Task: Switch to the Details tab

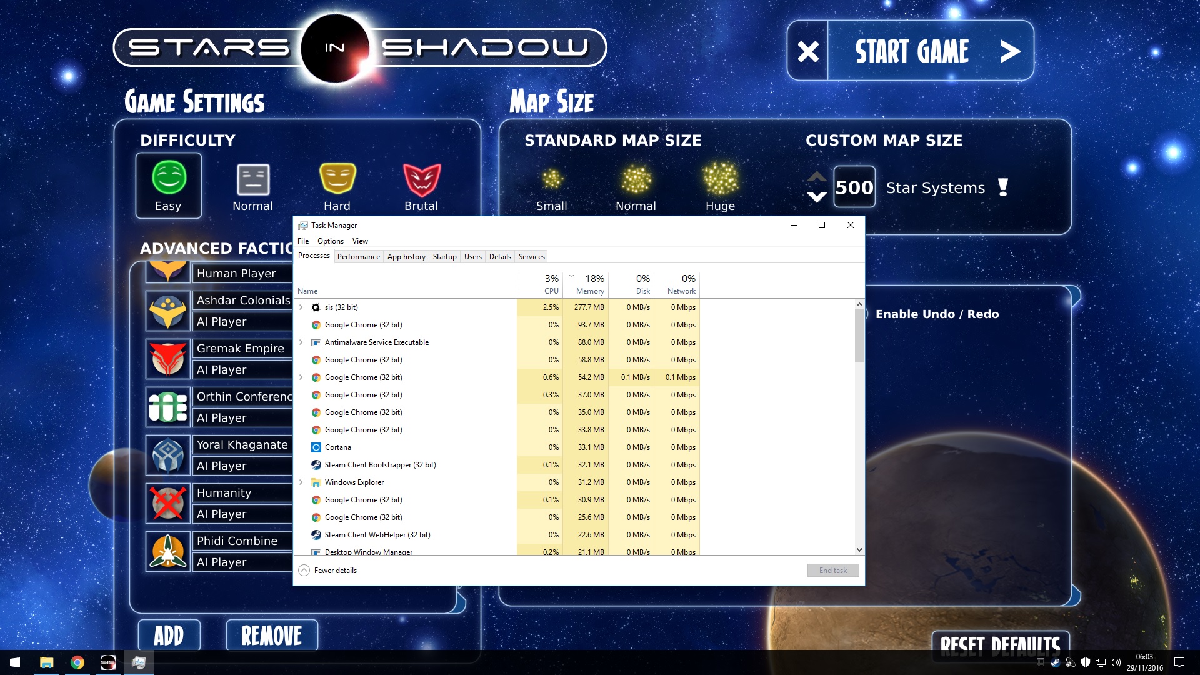Action: pyautogui.click(x=500, y=257)
